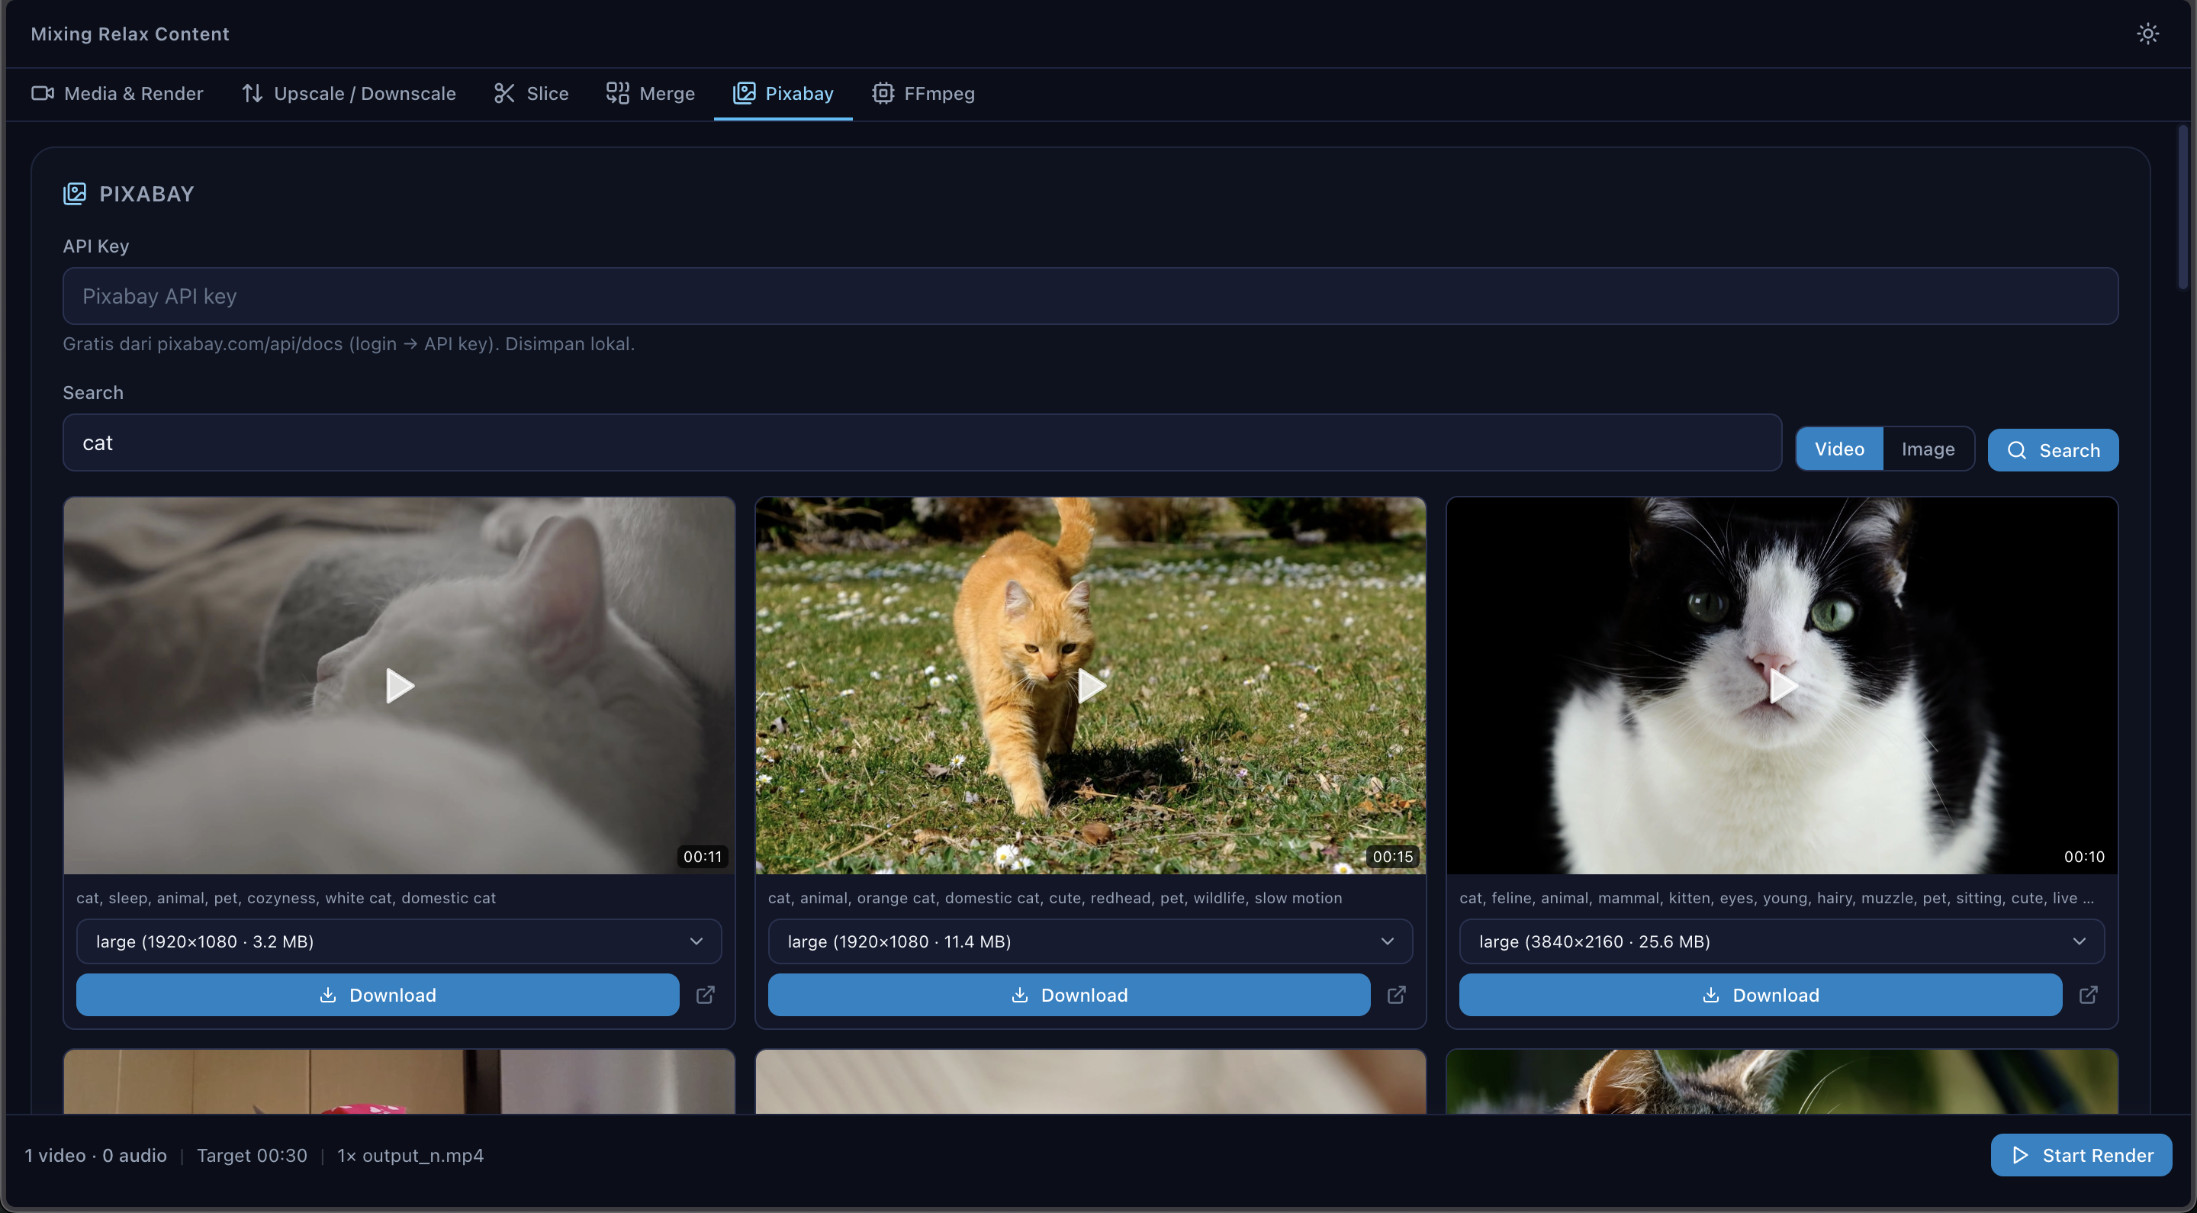
Task: Play the black-and-white cat video preview
Action: 1783,686
